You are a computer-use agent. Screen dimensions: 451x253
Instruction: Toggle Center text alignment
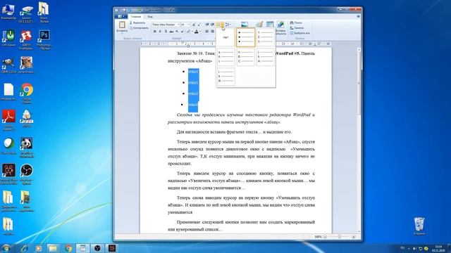pyautogui.click(x=213, y=31)
